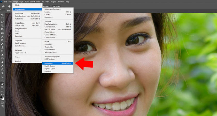
Task: Select the Zoom tool
Action: (x=2, y=88)
